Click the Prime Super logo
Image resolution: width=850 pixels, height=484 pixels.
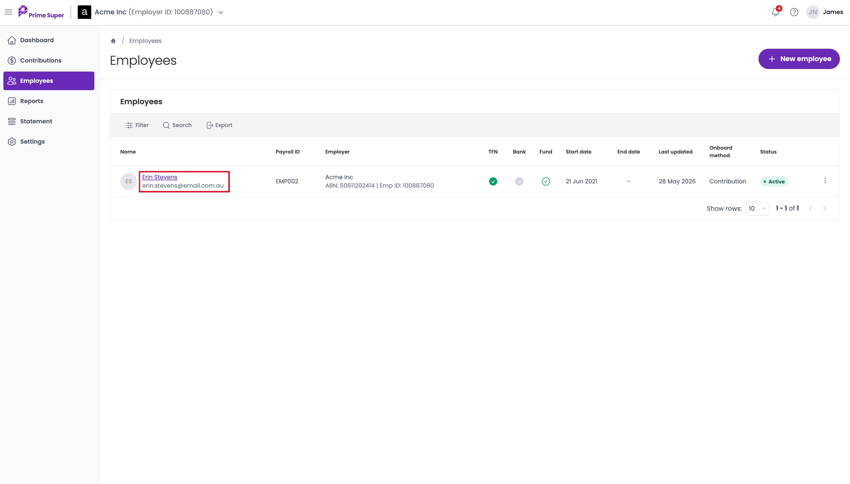[41, 12]
